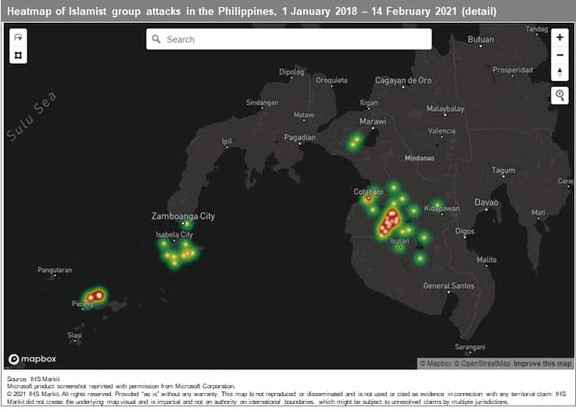
Task: Click the Davao city label
Action: (485, 202)
